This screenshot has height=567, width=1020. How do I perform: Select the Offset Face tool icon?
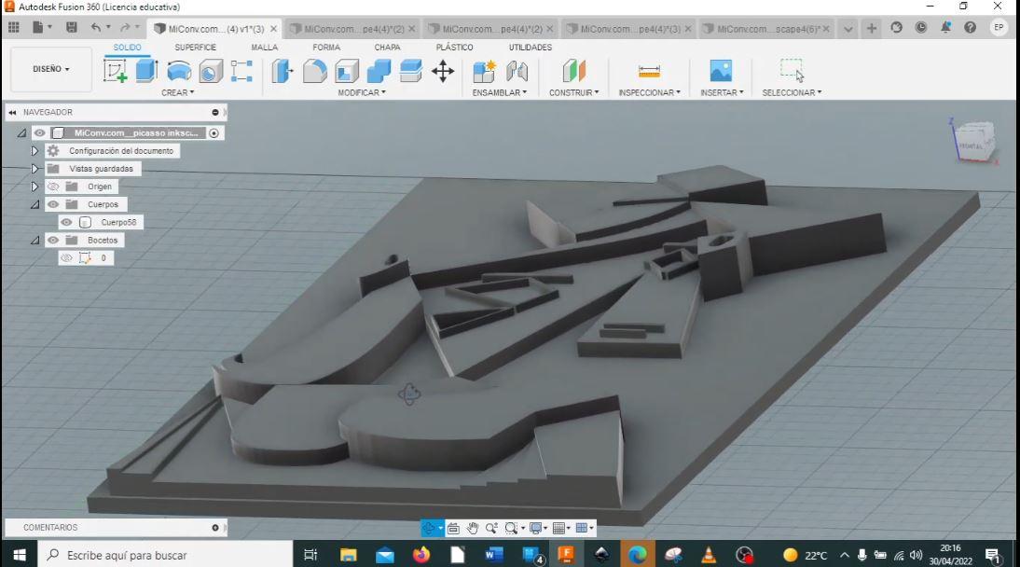pos(410,71)
